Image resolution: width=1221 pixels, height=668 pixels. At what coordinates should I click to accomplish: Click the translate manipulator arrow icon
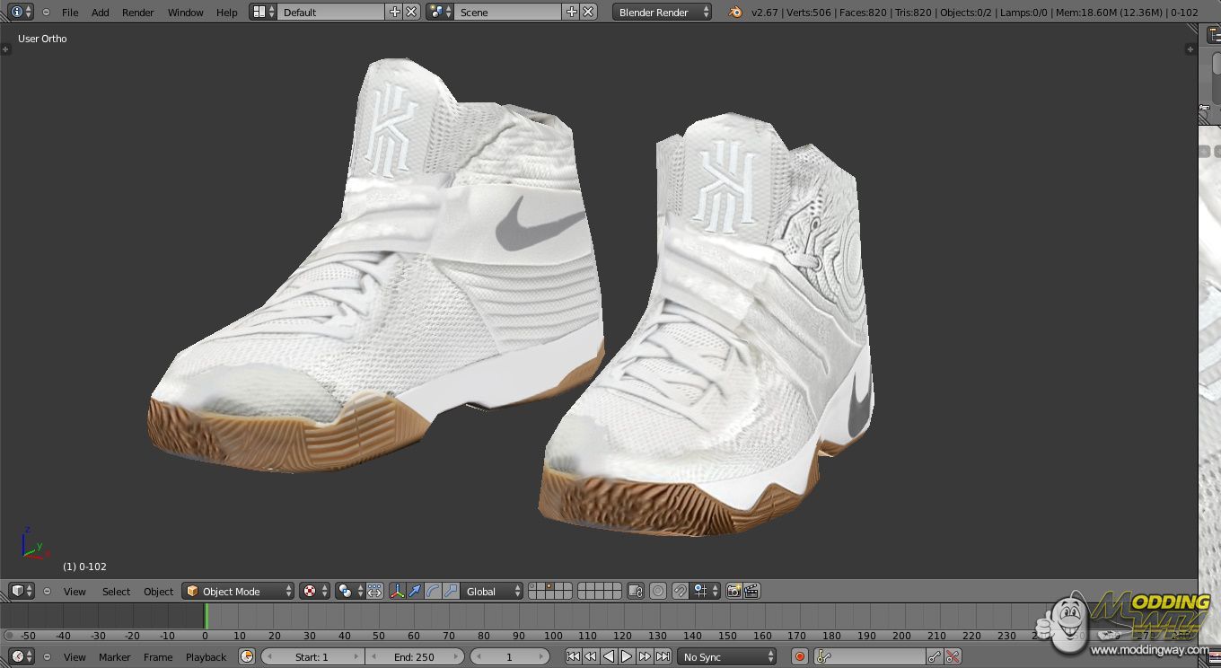tap(415, 591)
